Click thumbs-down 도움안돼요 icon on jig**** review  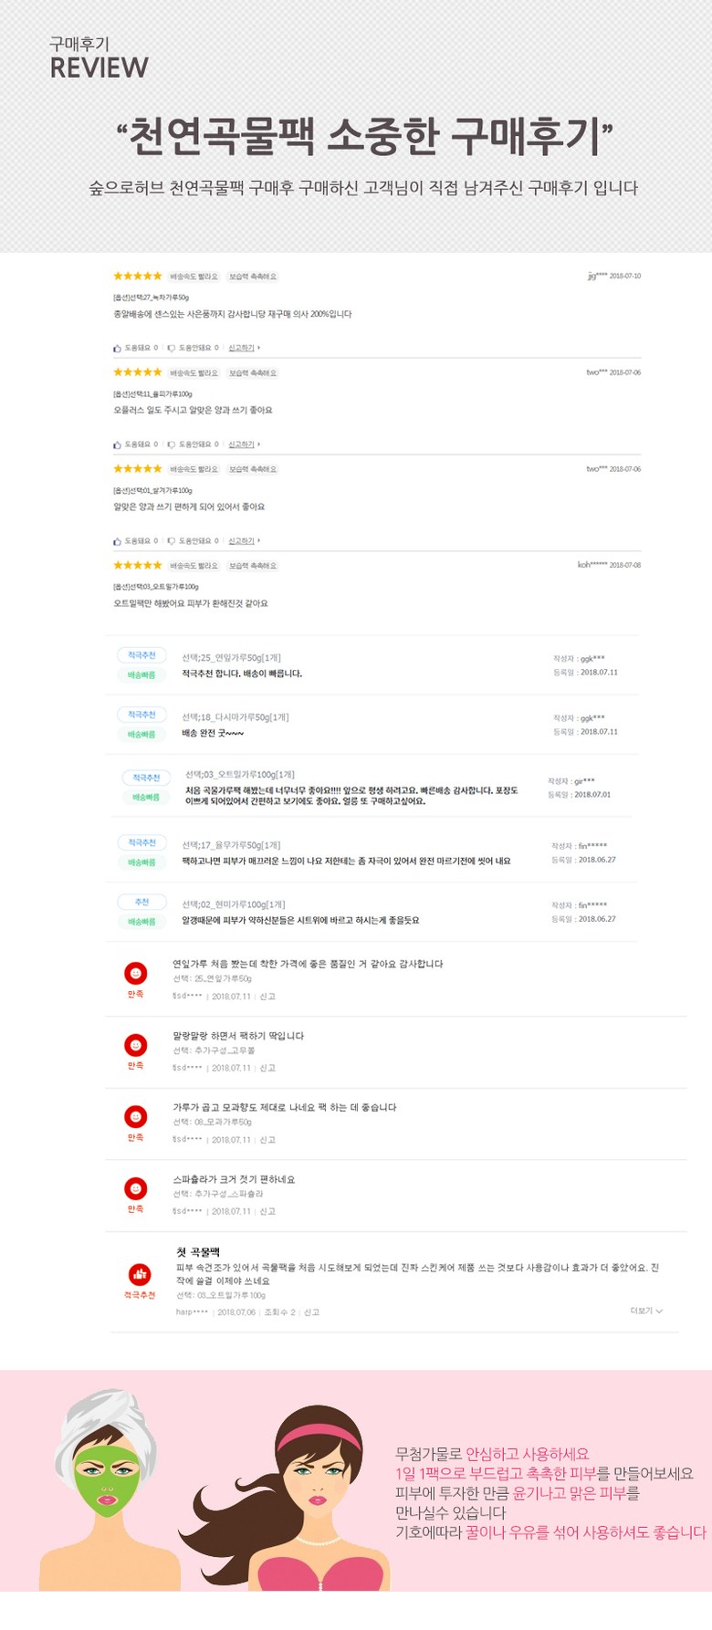pos(171,348)
